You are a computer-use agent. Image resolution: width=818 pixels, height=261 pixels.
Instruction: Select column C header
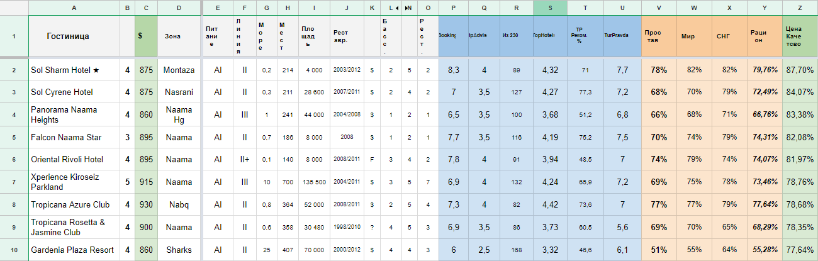click(x=146, y=8)
